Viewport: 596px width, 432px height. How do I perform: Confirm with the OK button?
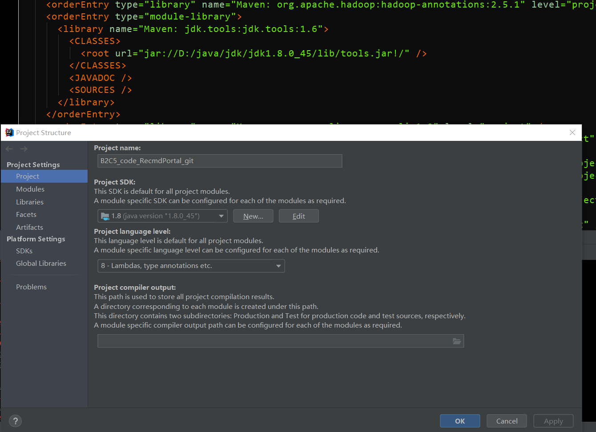click(x=460, y=421)
